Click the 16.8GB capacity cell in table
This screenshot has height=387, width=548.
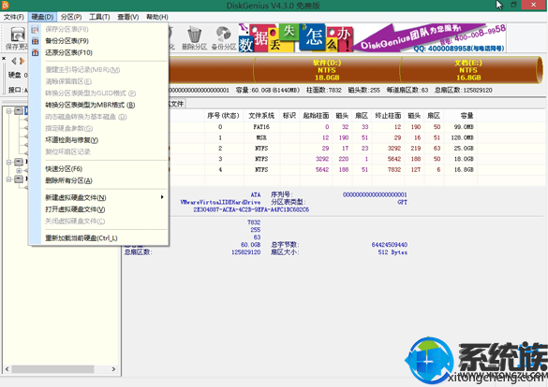pyautogui.click(x=464, y=170)
